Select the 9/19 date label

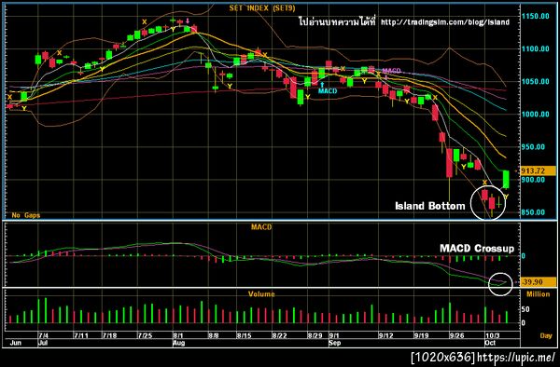(422, 335)
